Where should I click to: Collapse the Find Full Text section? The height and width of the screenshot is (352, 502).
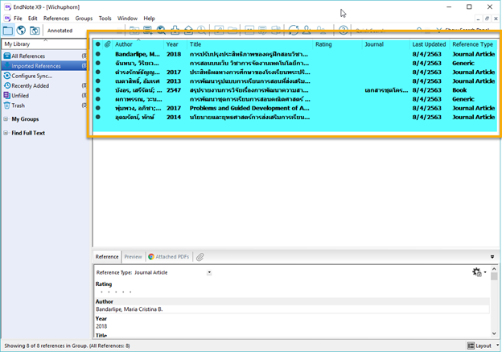click(x=4, y=132)
